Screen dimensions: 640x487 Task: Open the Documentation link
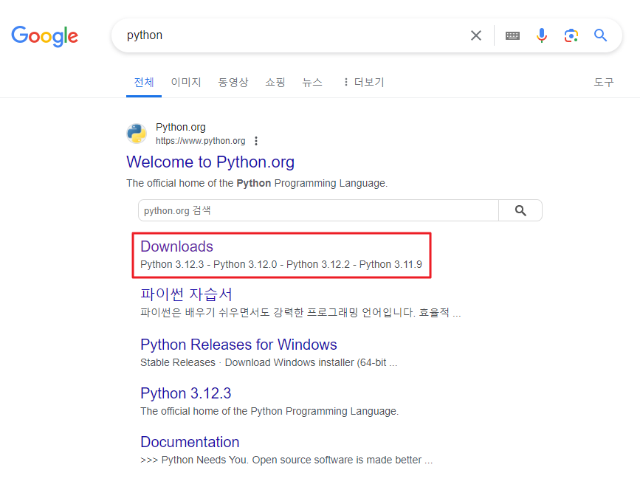190,442
